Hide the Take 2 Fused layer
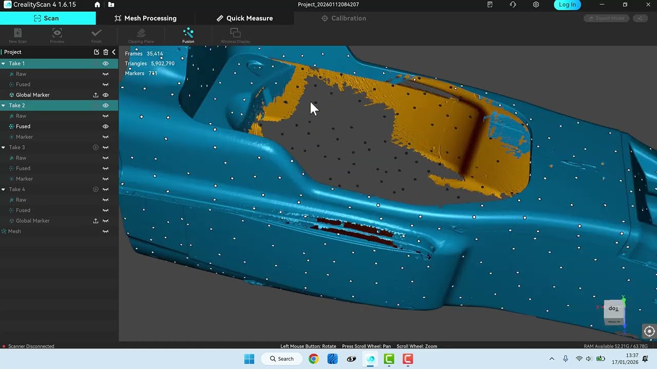 click(x=106, y=126)
